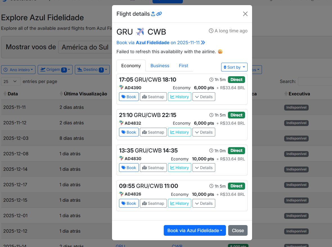Open Book via Azul Fidelidade dropdown button
Viewport: 332px width, 247px height.
pyautogui.click(x=194, y=230)
